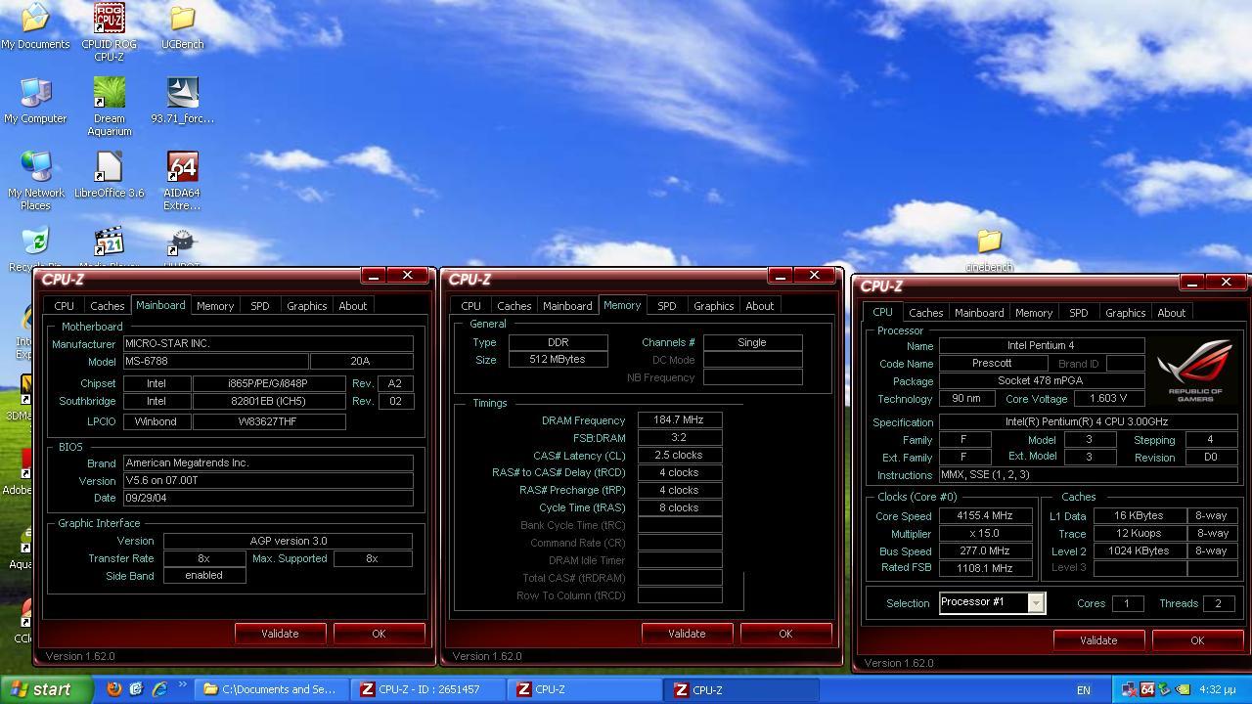Viewport: 1252px width, 704px height.
Task: Click OK in Mainboard window
Action: [379, 634]
